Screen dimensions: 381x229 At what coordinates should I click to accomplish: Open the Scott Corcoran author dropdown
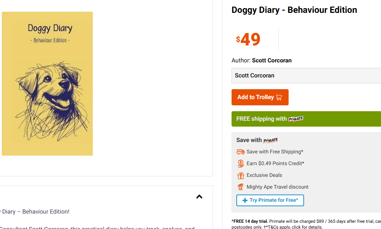point(306,76)
